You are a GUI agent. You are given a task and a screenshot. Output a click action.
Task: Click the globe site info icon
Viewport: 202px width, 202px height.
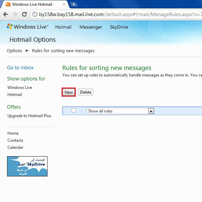pos(35,14)
